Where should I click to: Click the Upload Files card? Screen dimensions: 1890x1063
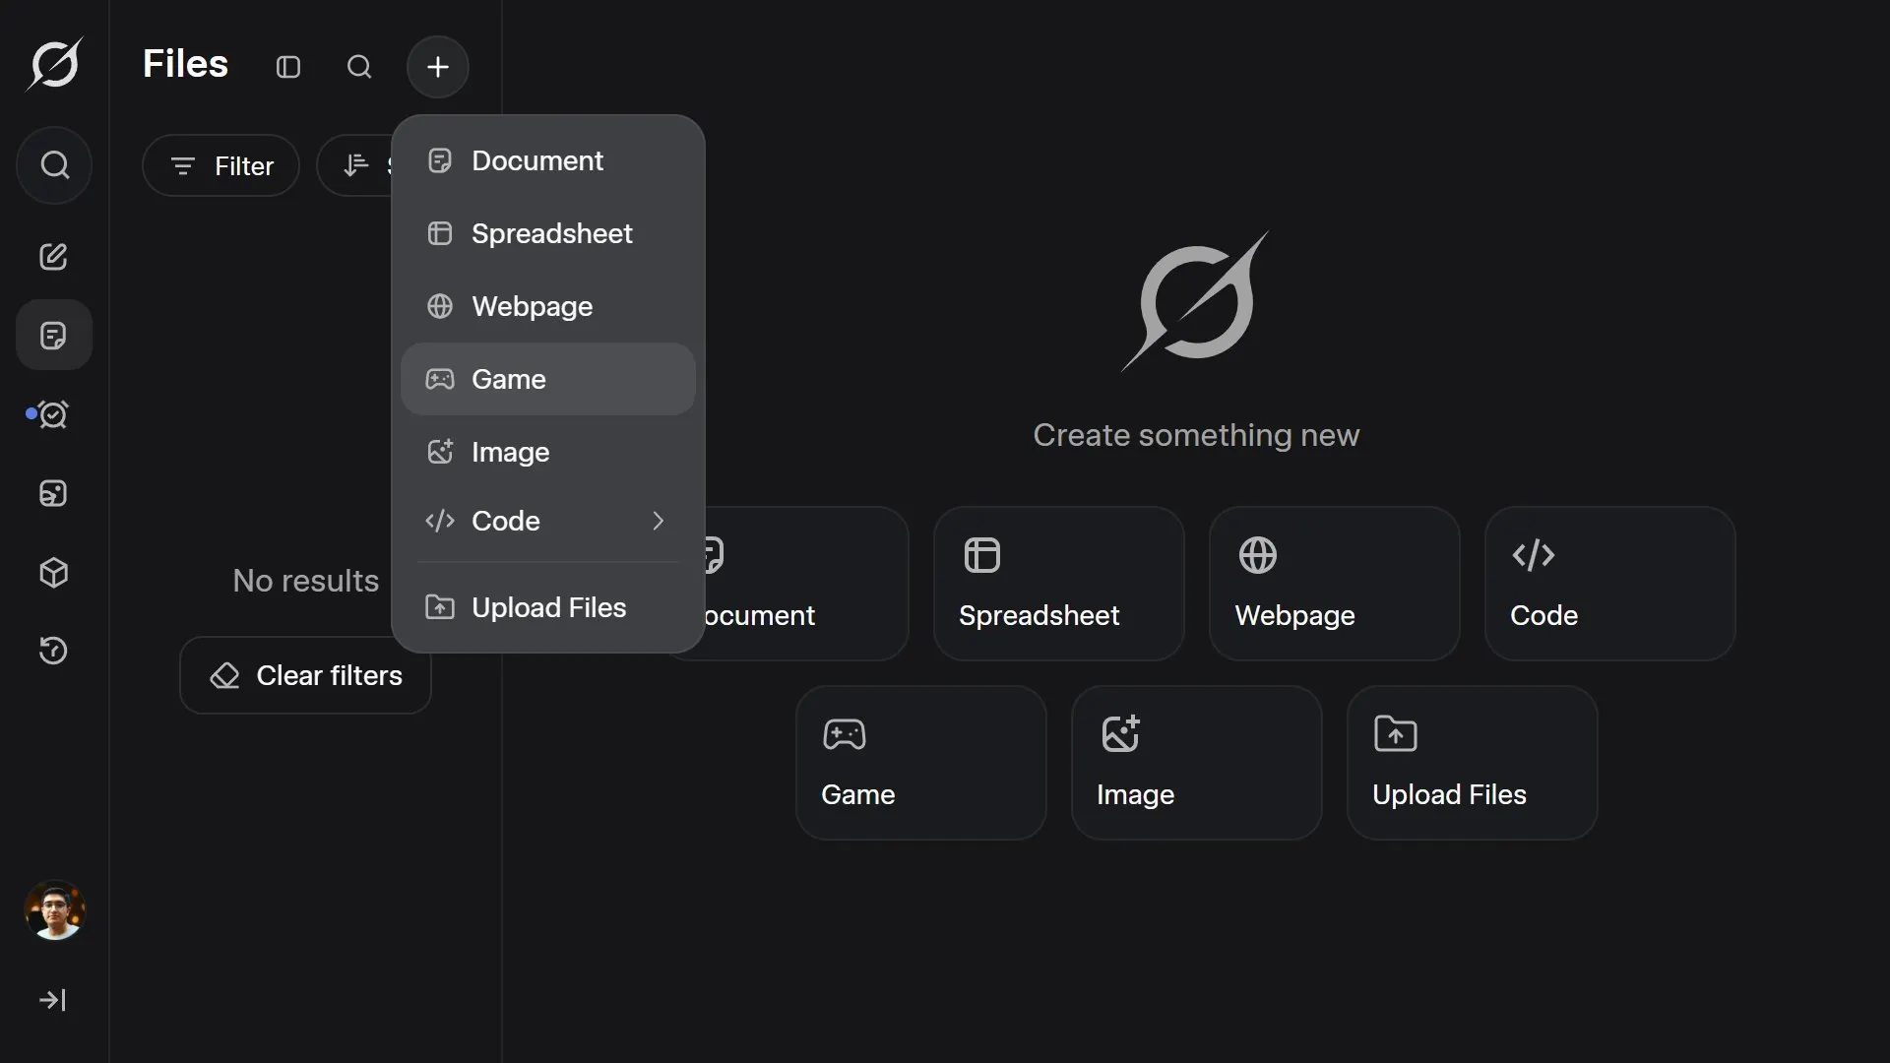tap(1471, 763)
